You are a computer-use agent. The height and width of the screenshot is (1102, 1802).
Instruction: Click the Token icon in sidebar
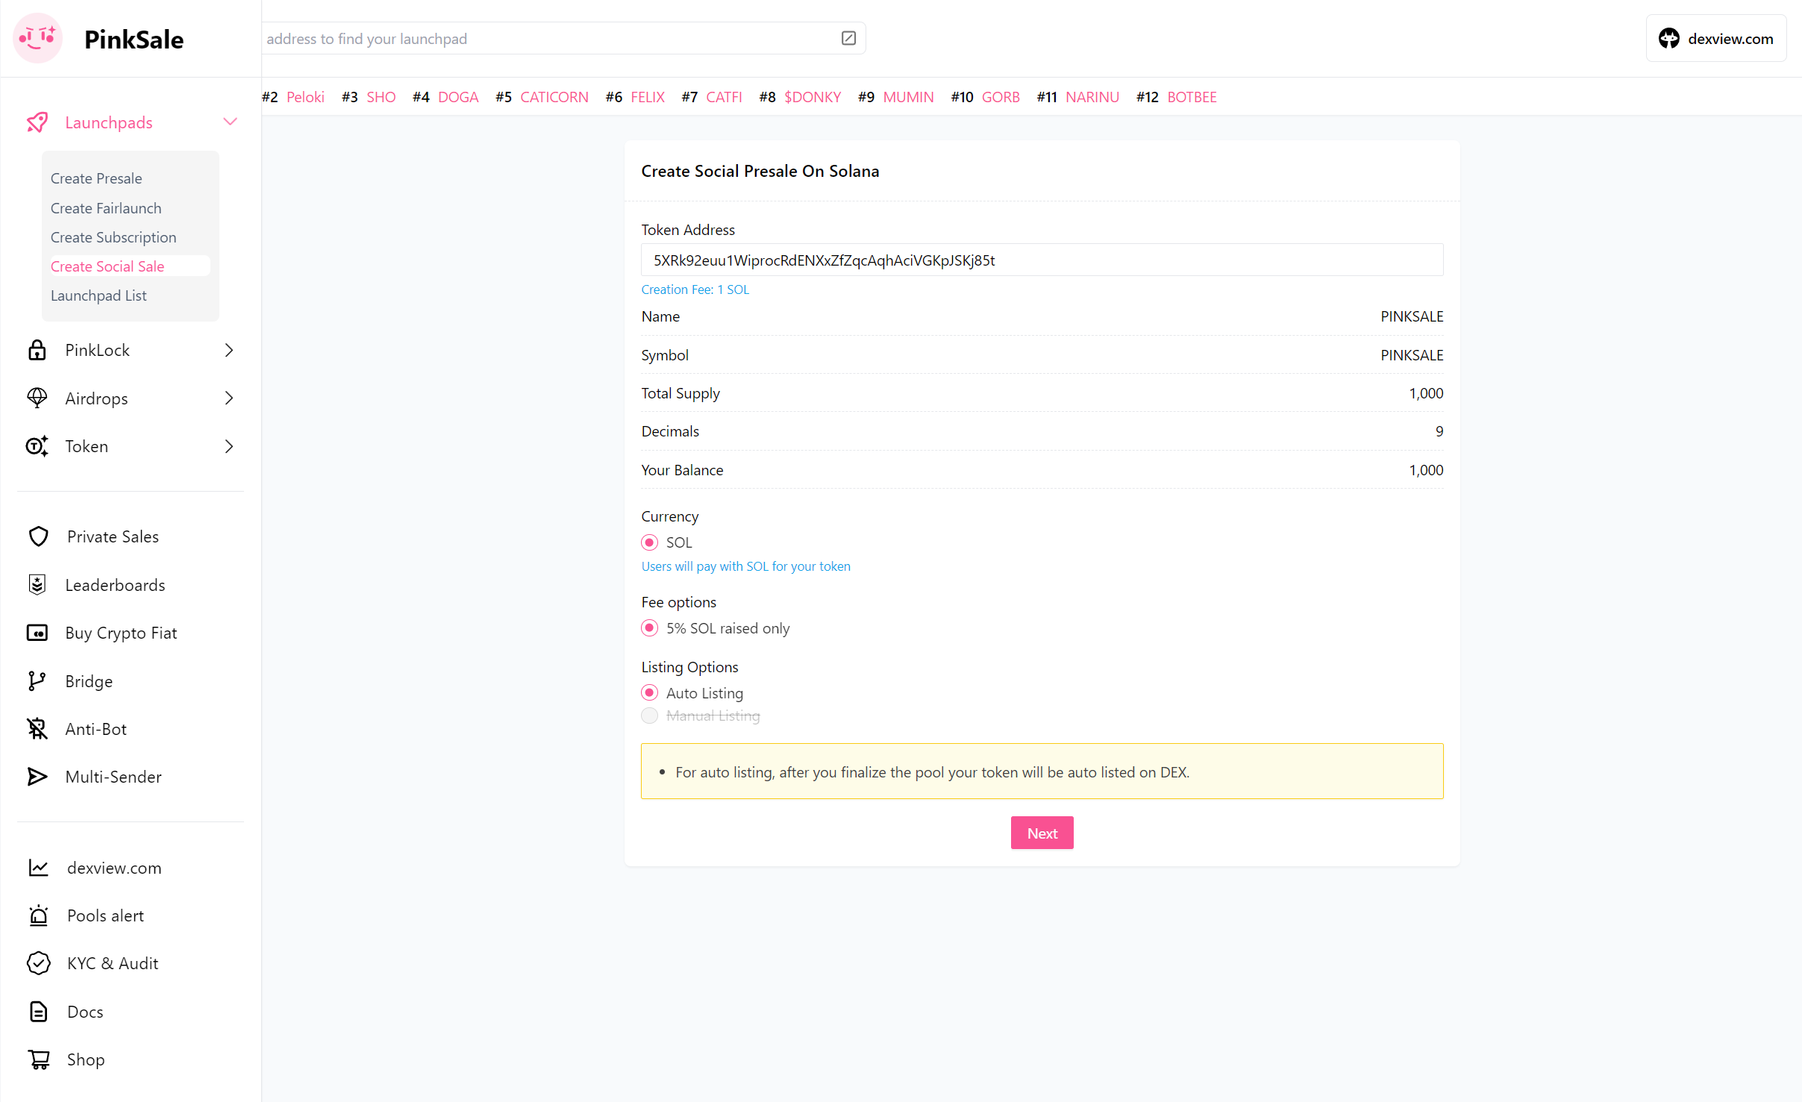click(37, 446)
